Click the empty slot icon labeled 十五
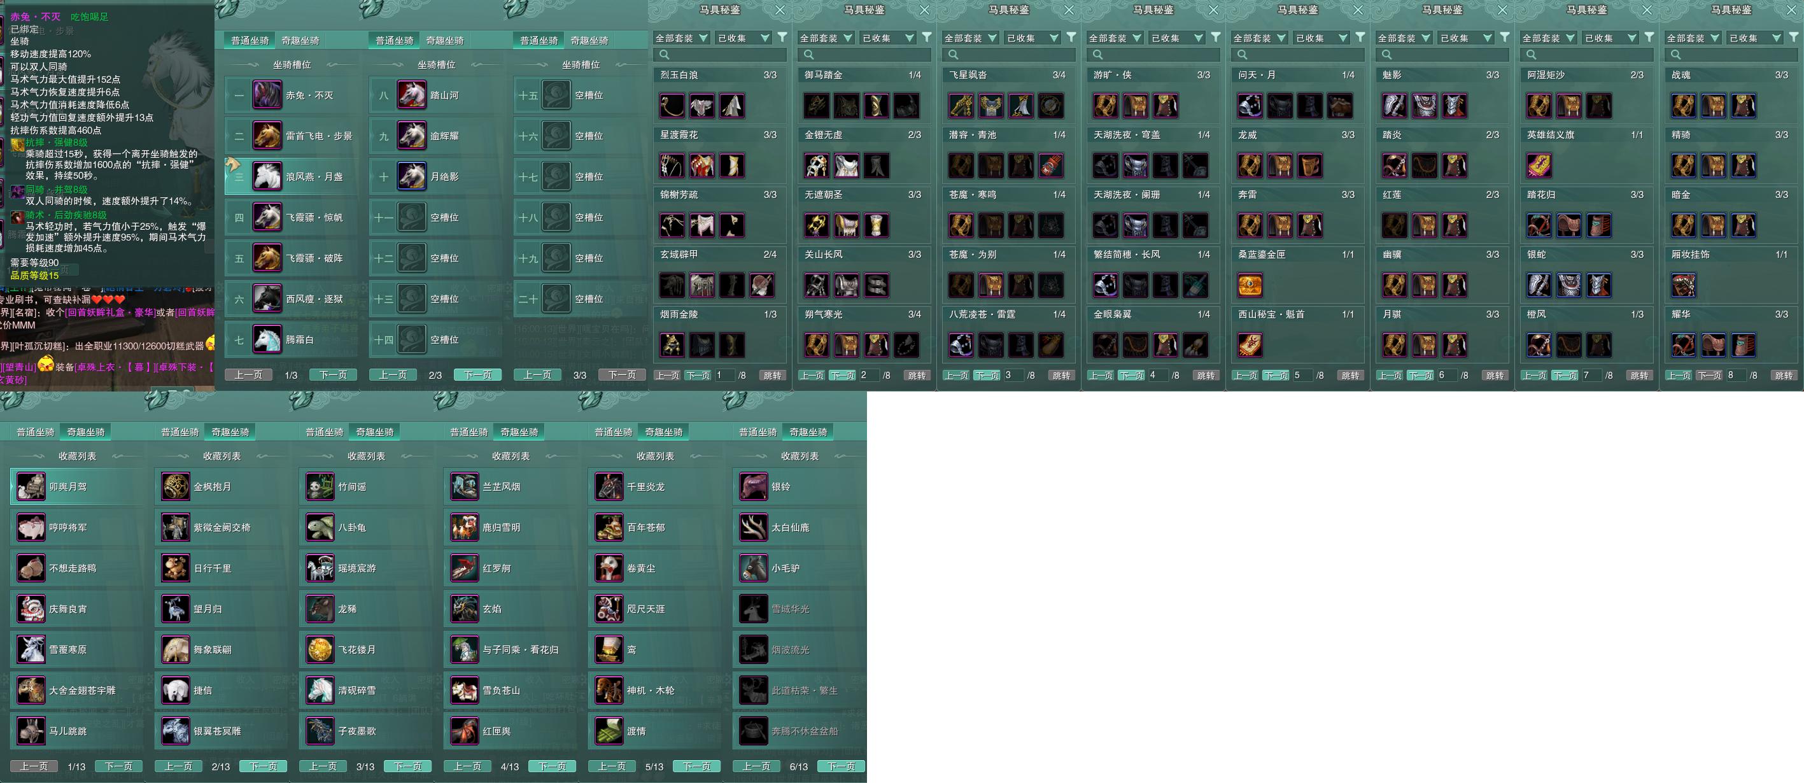Screen dimensions: 1804x783 click(556, 95)
